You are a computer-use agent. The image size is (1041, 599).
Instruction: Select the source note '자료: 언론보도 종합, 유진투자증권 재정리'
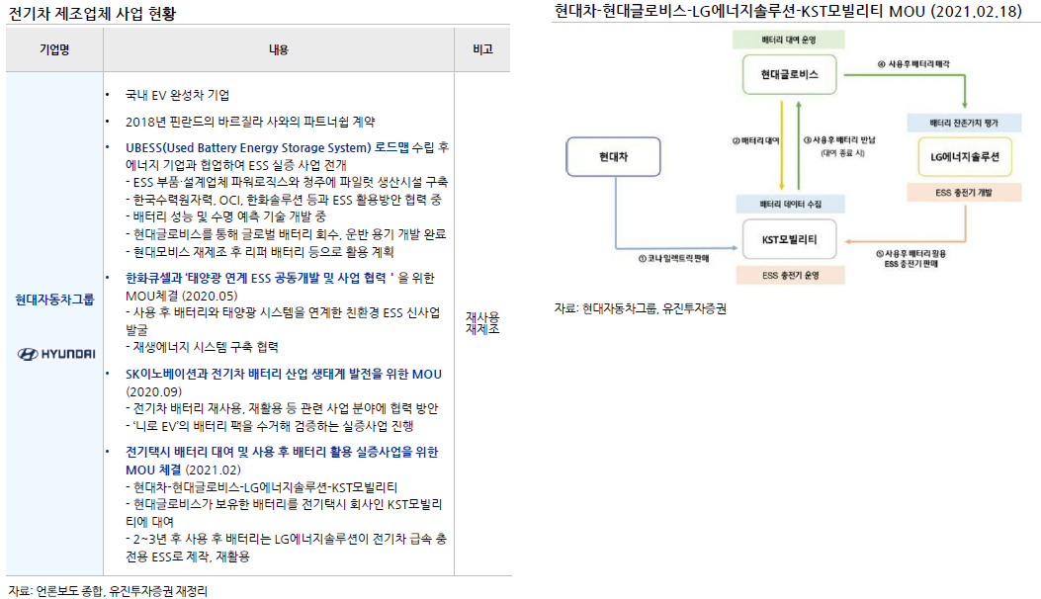pos(108,590)
